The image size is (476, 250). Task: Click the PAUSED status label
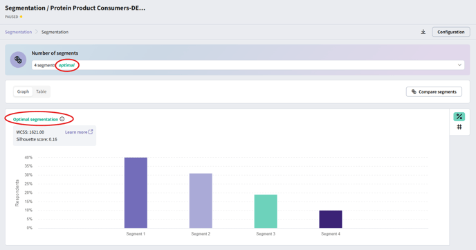(12, 17)
